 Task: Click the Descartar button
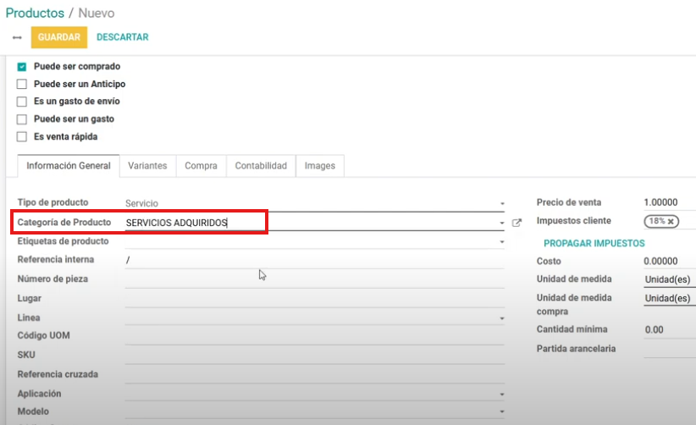122,37
